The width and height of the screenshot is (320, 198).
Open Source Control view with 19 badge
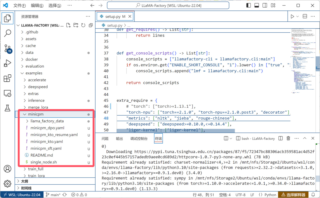[7, 49]
